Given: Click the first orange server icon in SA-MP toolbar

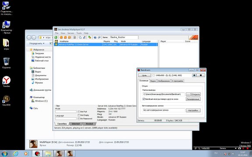Looking at the screenshot, I should click(x=61, y=38).
